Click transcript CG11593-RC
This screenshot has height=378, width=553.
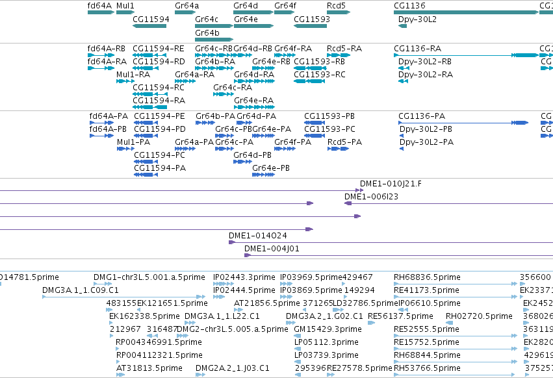309,81
